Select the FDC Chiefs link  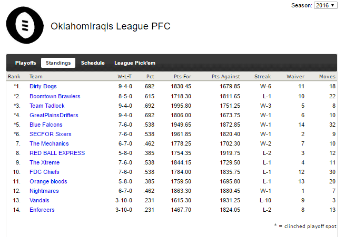pyautogui.click(x=44, y=172)
